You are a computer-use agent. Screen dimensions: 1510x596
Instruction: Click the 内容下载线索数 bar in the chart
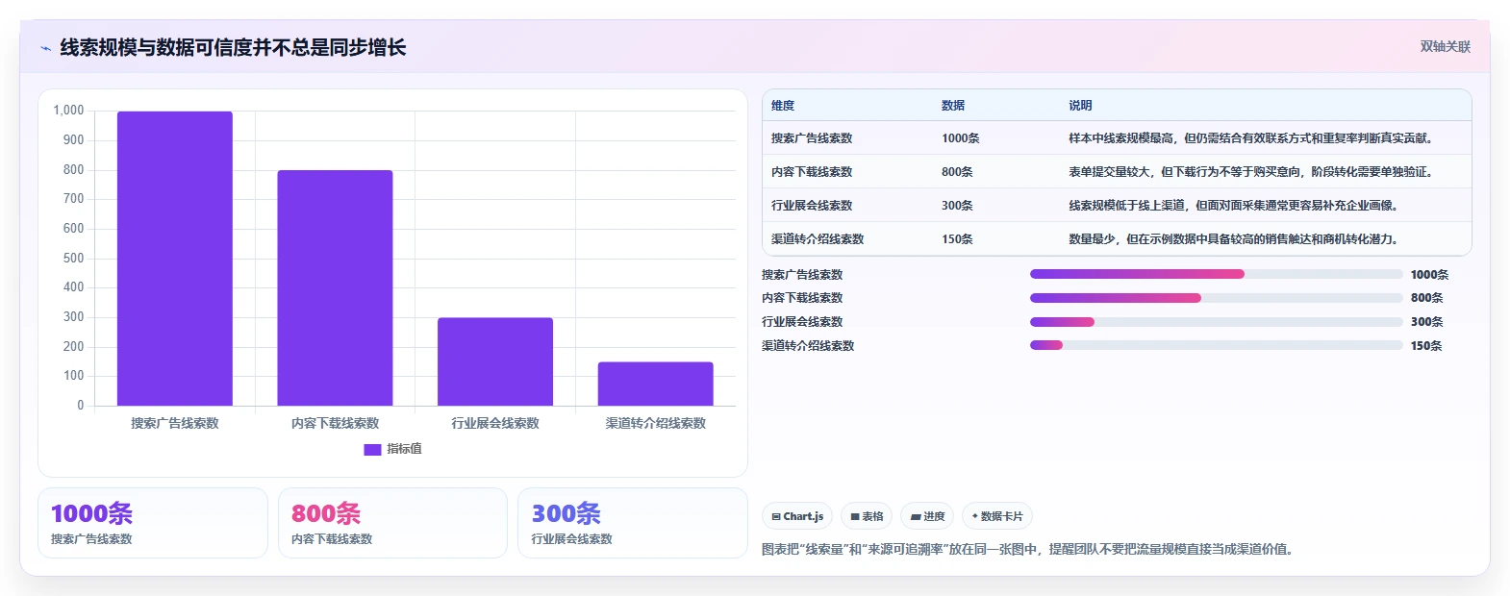(335, 288)
